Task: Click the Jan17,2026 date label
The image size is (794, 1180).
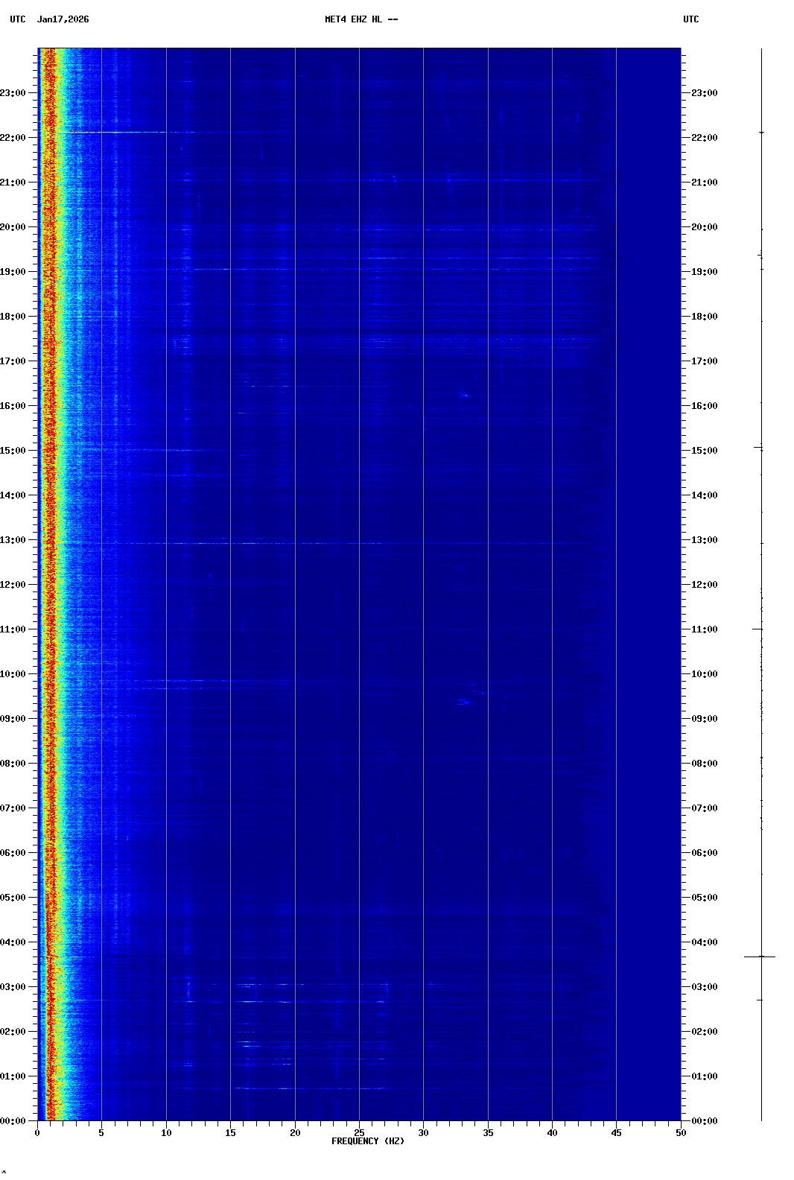Action: point(63,19)
